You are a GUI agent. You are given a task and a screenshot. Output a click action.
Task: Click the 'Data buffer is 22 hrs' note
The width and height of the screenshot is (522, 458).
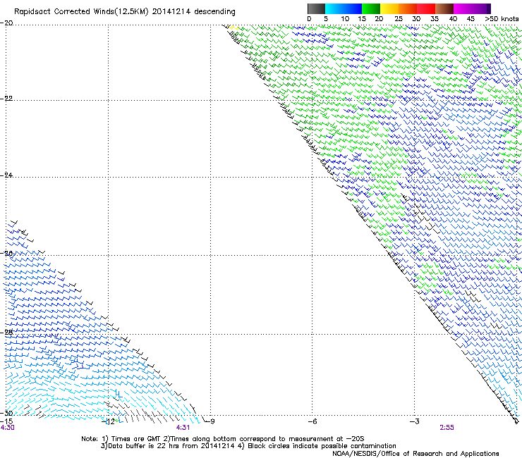(248, 446)
